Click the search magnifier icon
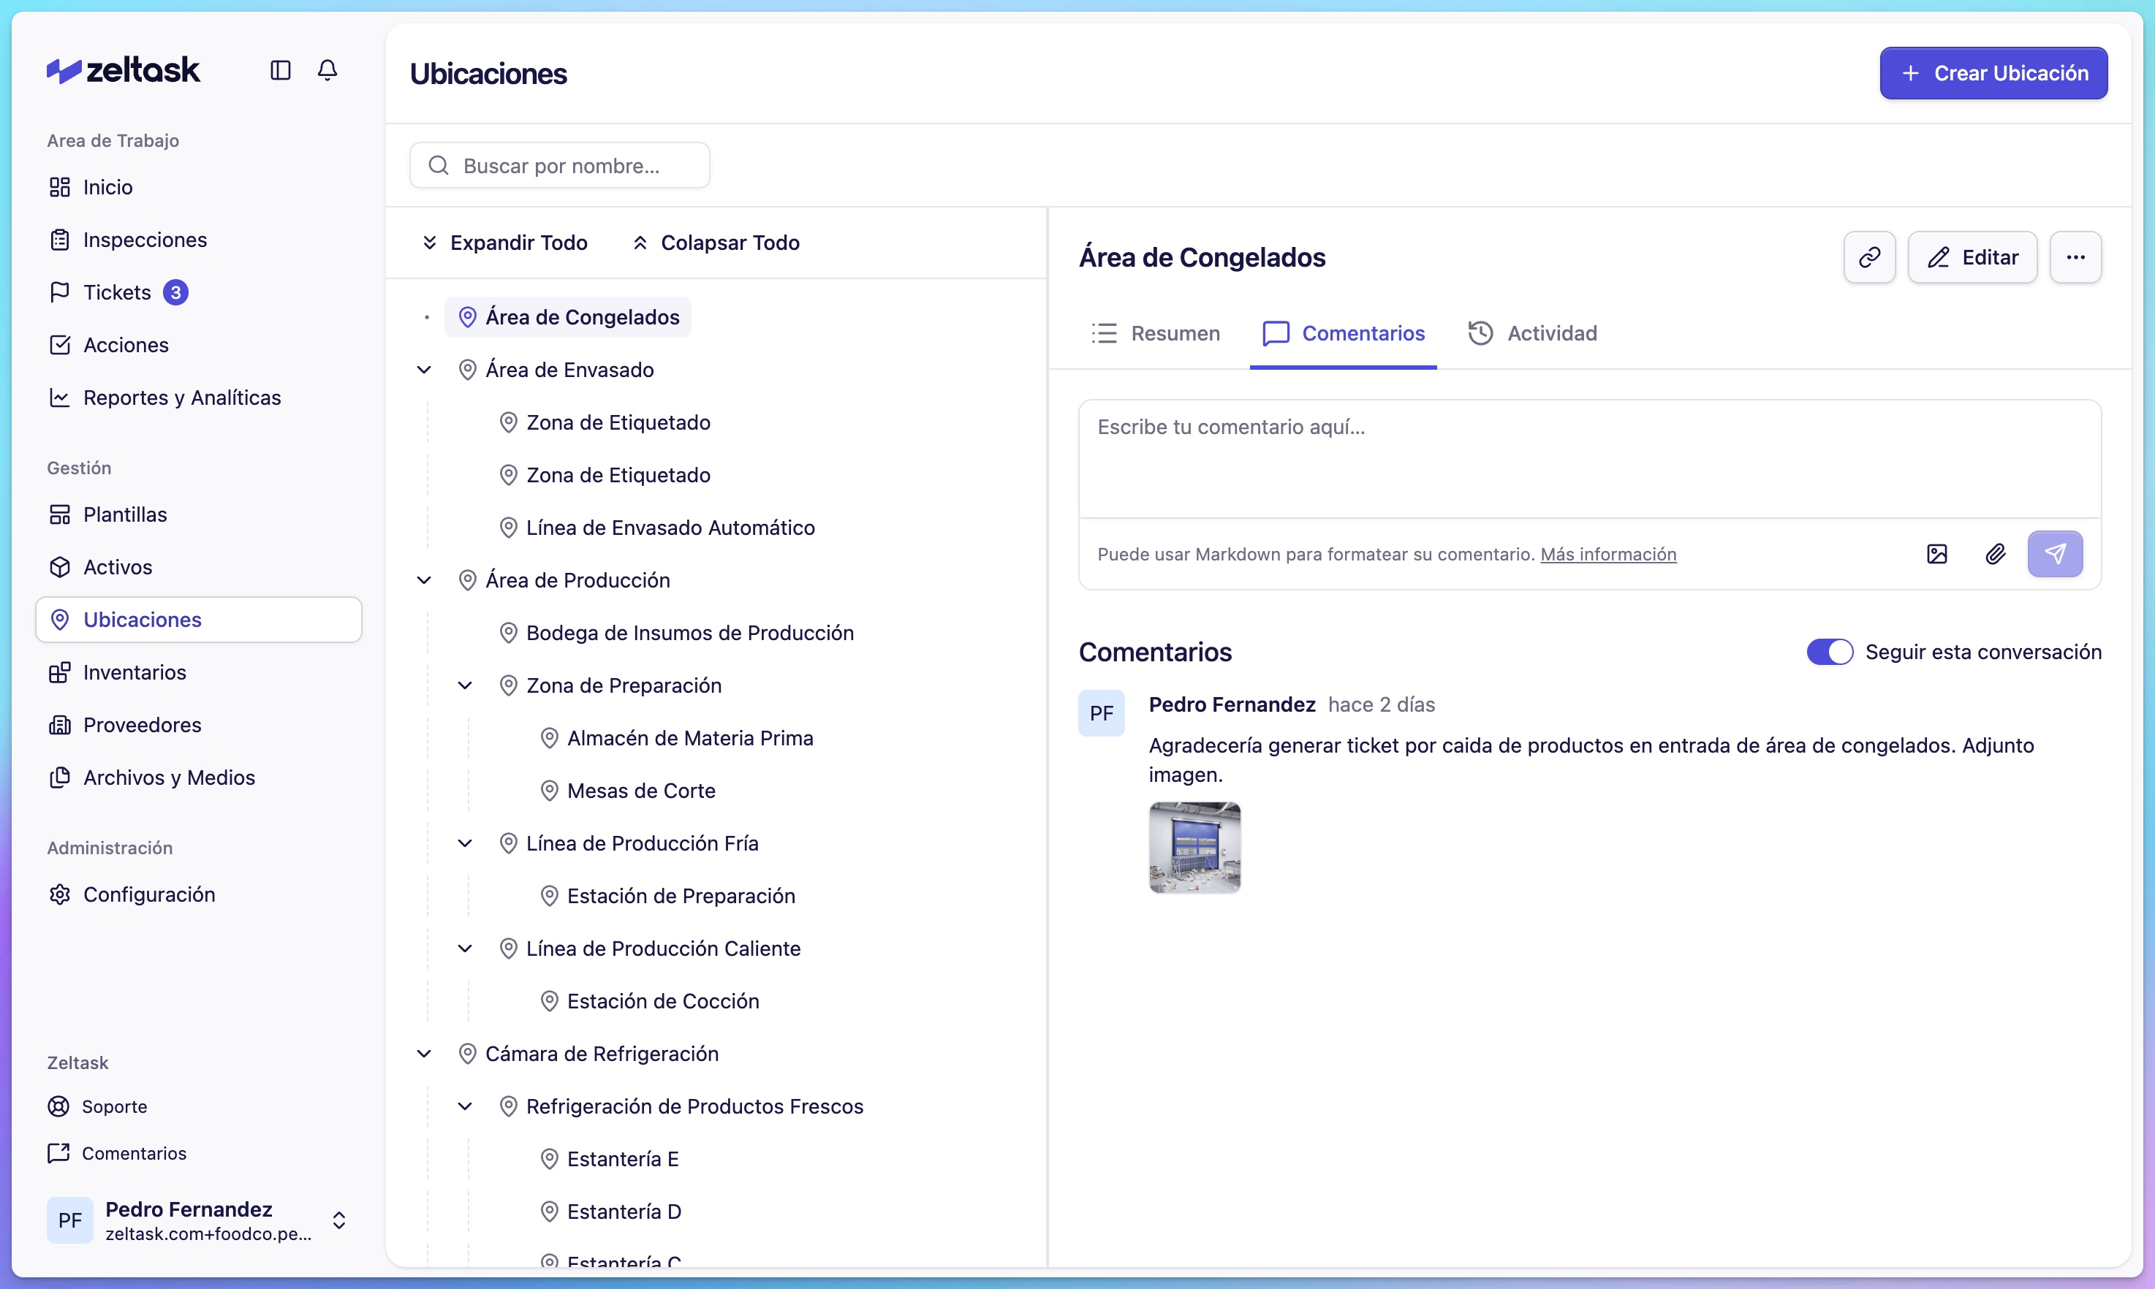This screenshot has height=1289, width=2155. [439, 165]
